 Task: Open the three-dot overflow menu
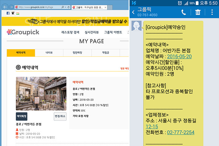click(x=212, y=12)
